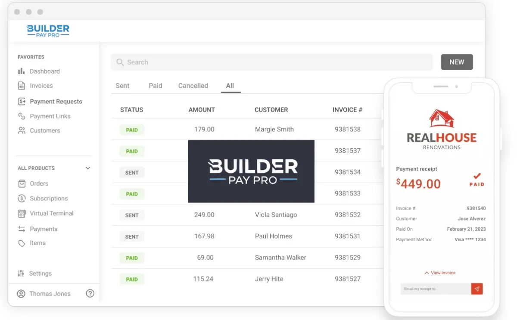The height and width of the screenshot is (320, 517).
Task: Click the View Invoice link
Action: [x=443, y=273]
